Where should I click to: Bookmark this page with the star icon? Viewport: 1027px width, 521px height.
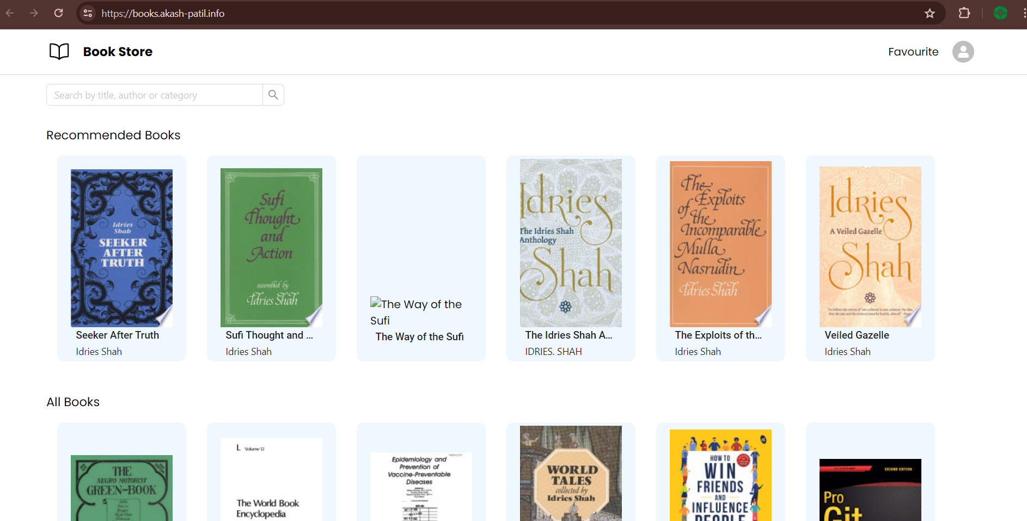(930, 13)
